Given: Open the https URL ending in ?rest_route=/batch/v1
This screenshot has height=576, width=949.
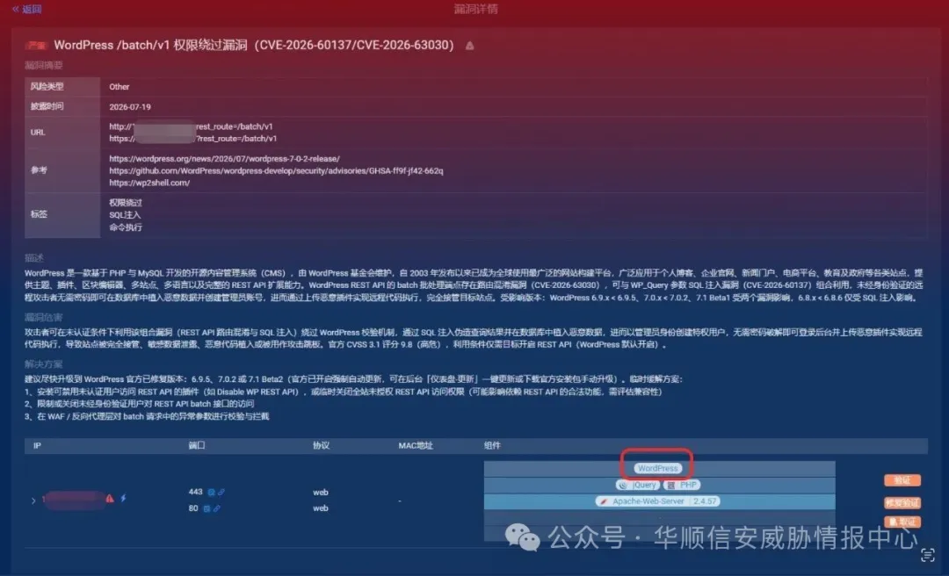Looking at the screenshot, I should click(193, 139).
